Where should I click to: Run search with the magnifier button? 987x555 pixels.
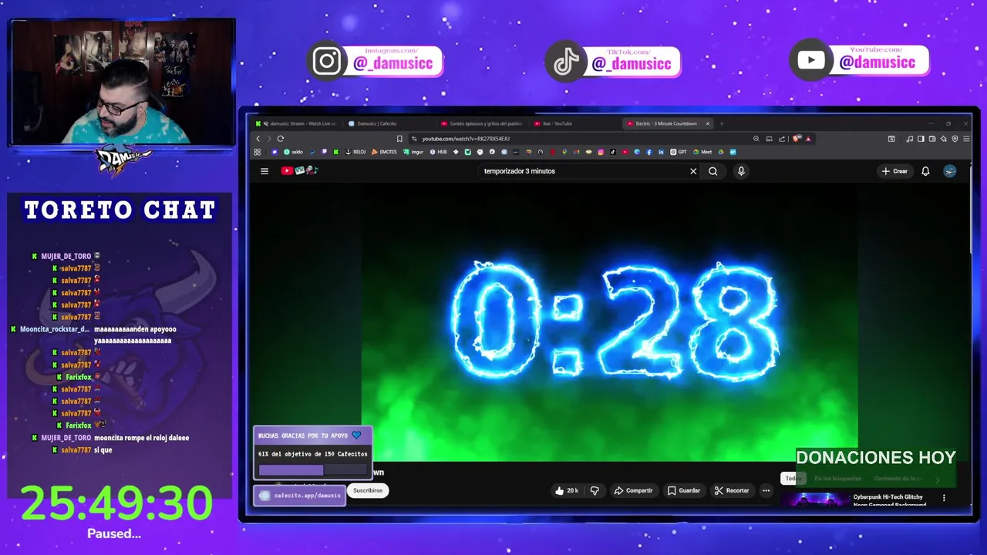point(713,171)
